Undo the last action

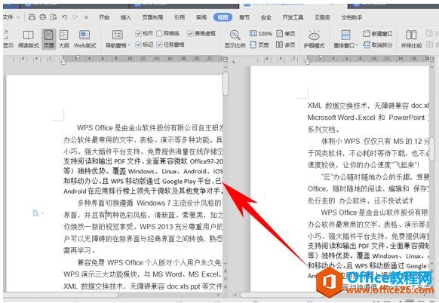click(x=64, y=17)
